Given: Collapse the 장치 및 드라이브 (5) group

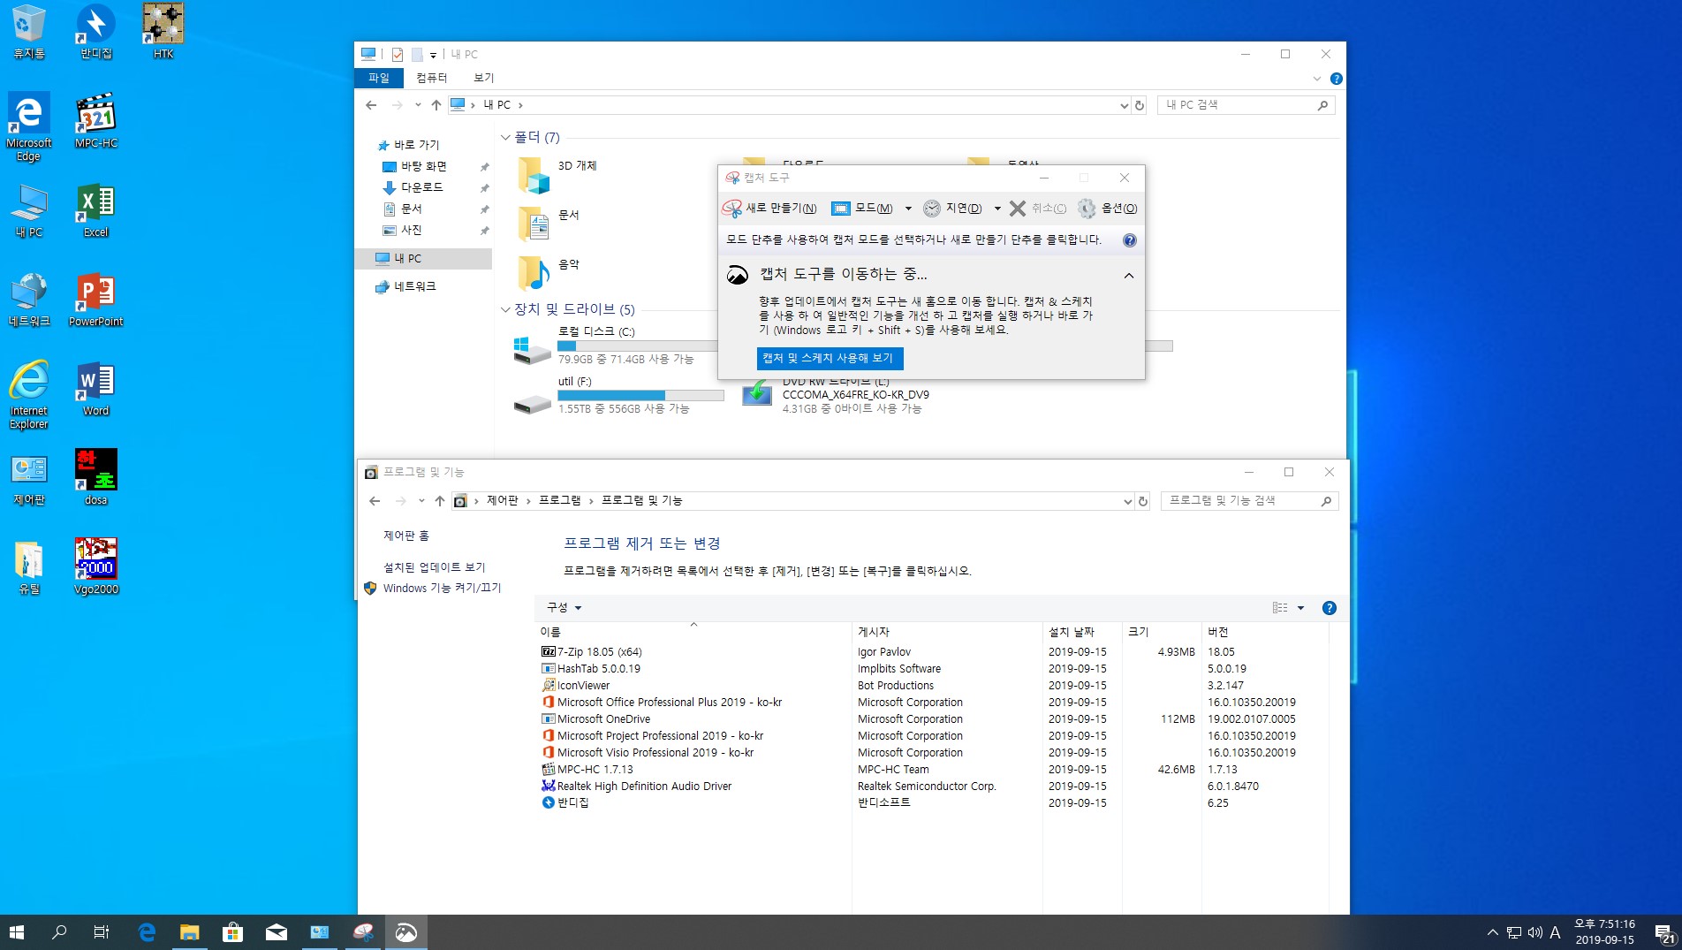Looking at the screenshot, I should [x=505, y=310].
